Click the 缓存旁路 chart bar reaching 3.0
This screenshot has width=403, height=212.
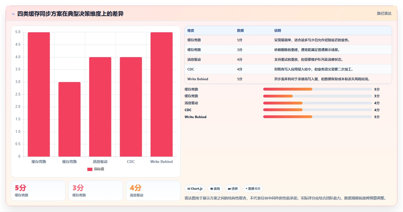point(69,119)
